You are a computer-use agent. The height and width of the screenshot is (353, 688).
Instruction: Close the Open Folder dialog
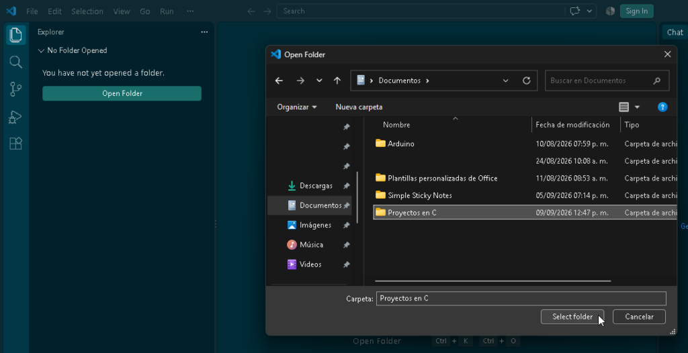point(667,54)
